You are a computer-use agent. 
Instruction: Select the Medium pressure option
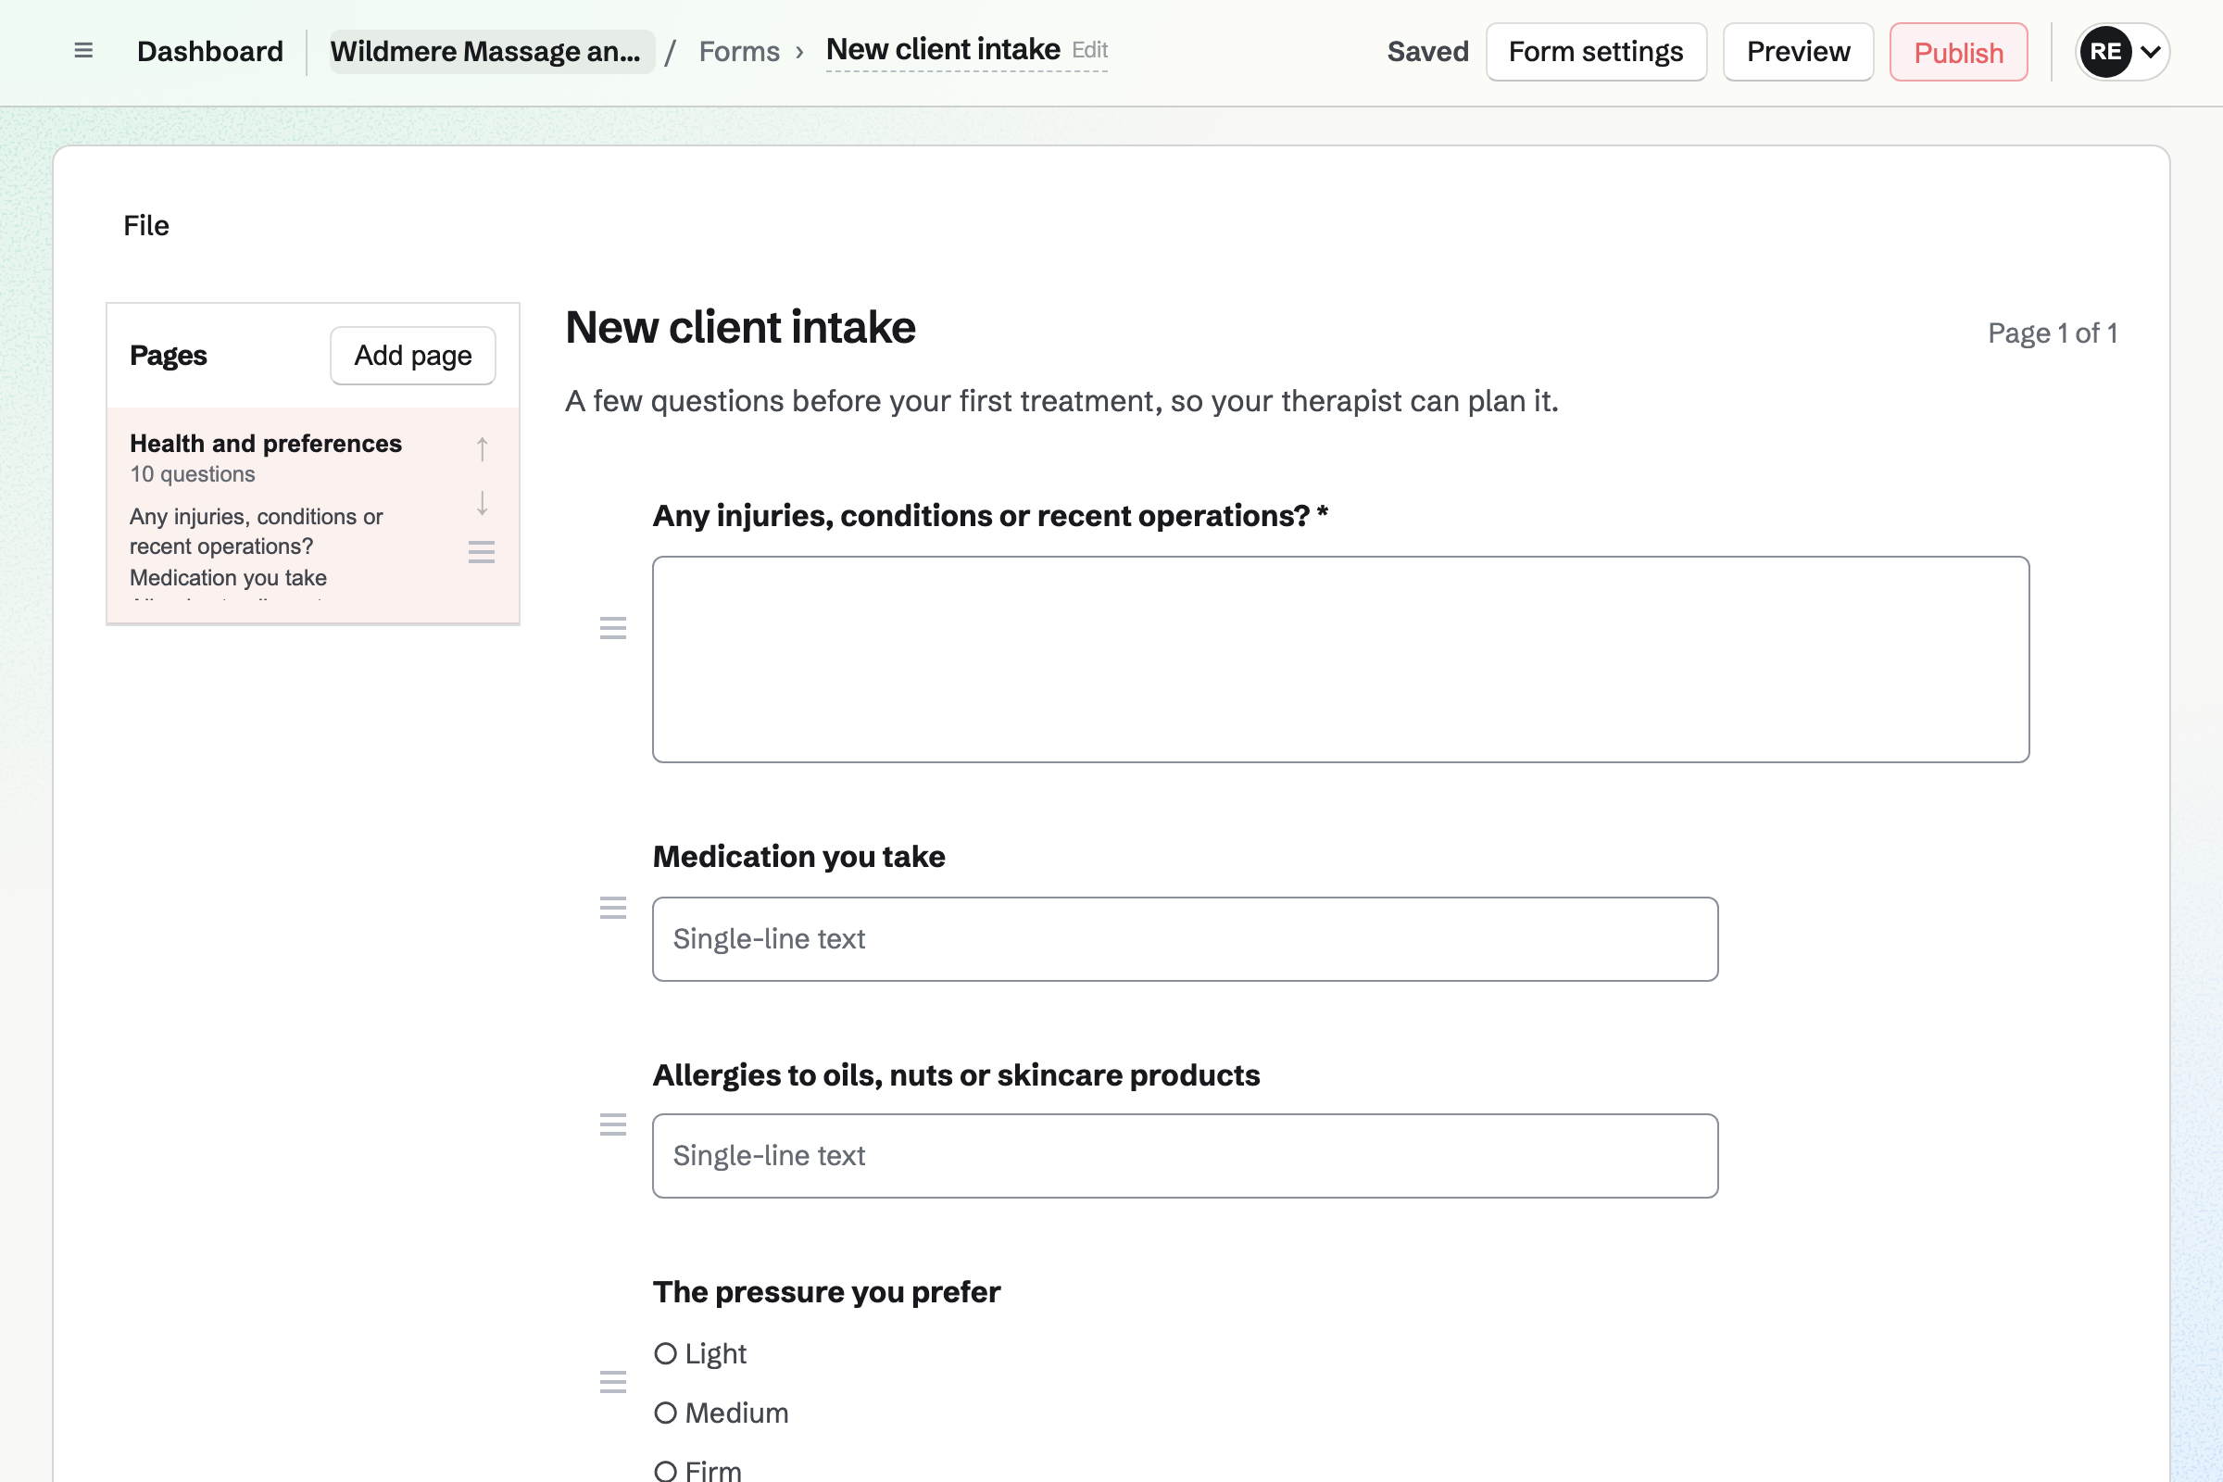pos(665,1413)
